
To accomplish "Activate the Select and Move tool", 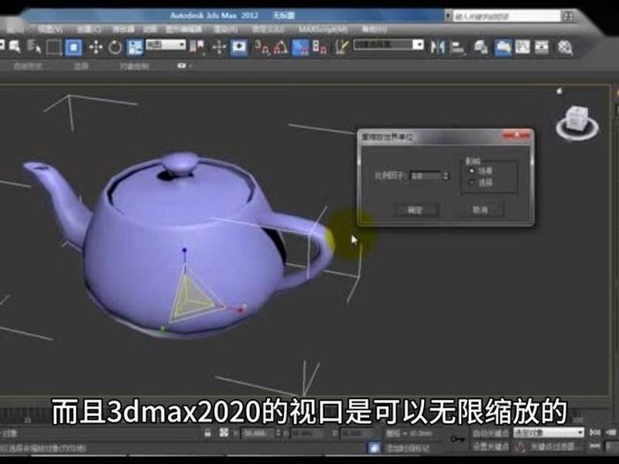I will 95,48.
